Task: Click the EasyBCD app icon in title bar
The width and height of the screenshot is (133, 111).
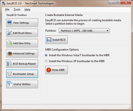Action: [x=4, y=3]
